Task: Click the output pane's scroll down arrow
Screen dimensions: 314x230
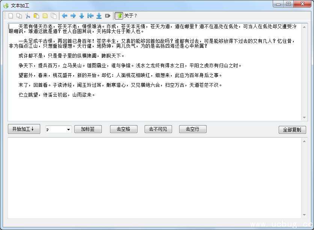Action: tap(305, 215)
